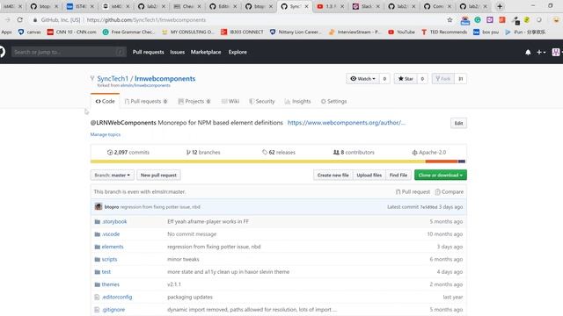Image resolution: width=563 pixels, height=316 pixels.
Task: Open the YouTube bookmark
Action: pyautogui.click(x=401, y=32)
